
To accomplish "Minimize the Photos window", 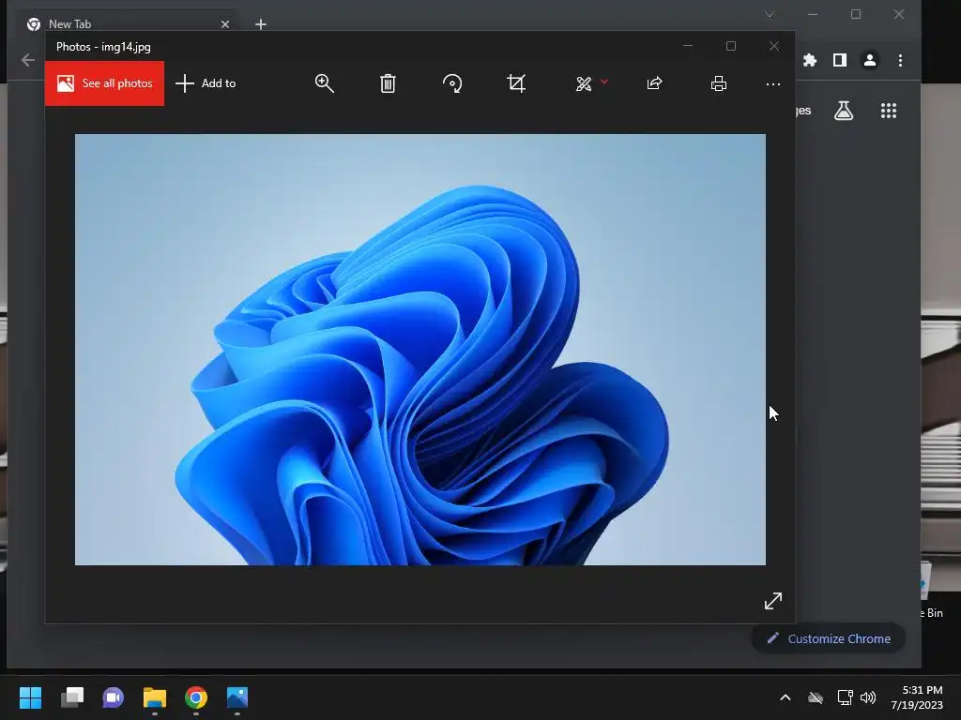I will tap(688, 46).
